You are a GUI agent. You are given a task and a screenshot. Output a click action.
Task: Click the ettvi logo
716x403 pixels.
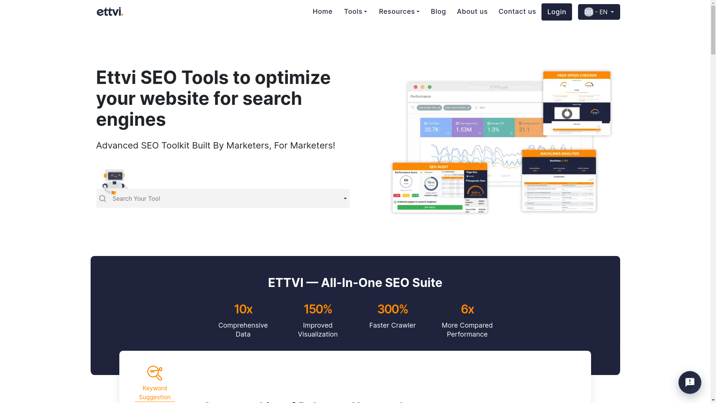(110, 12)
